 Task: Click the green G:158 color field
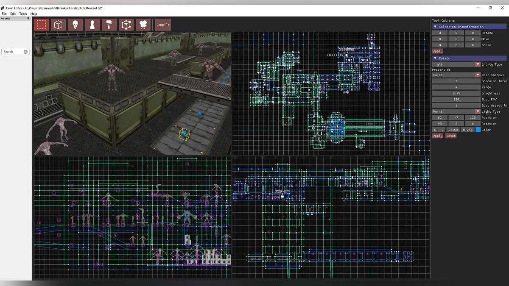coord(453,130)
